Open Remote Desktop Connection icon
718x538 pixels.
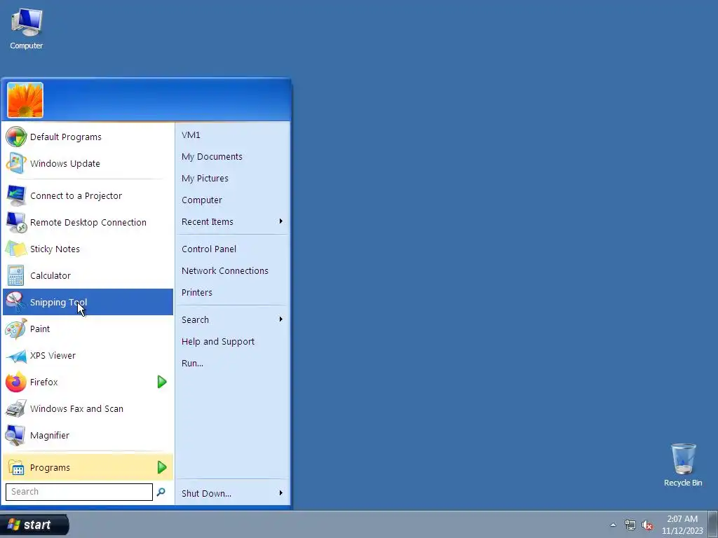pos(16,222)
